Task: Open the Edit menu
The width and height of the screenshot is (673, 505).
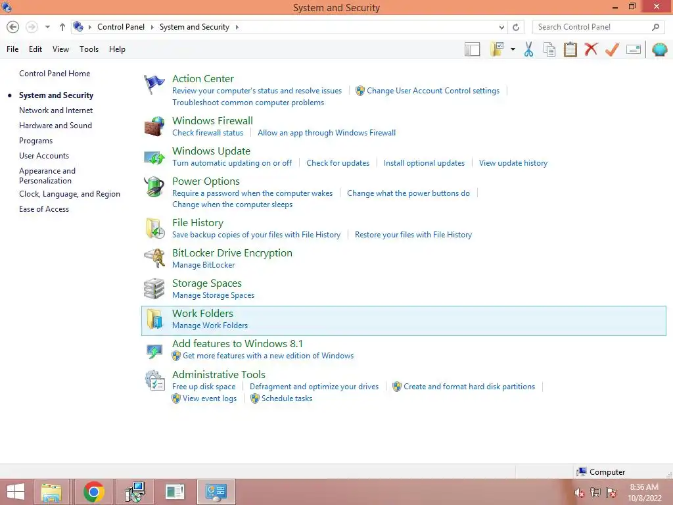Action: coord(35,49)
